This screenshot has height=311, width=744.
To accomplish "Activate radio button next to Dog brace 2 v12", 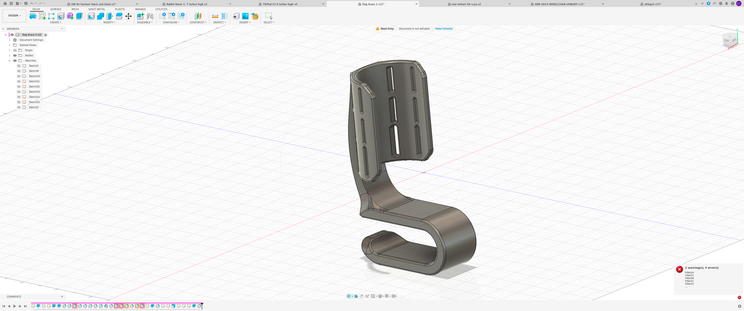I will (45, 35).
